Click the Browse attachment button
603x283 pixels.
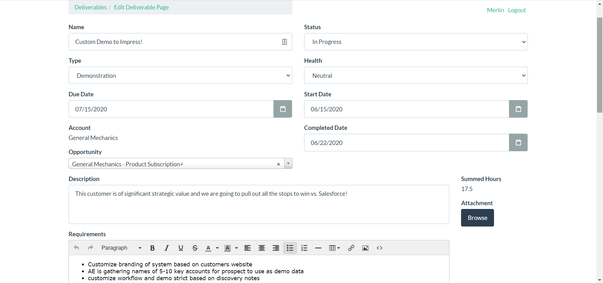[477, 218]
